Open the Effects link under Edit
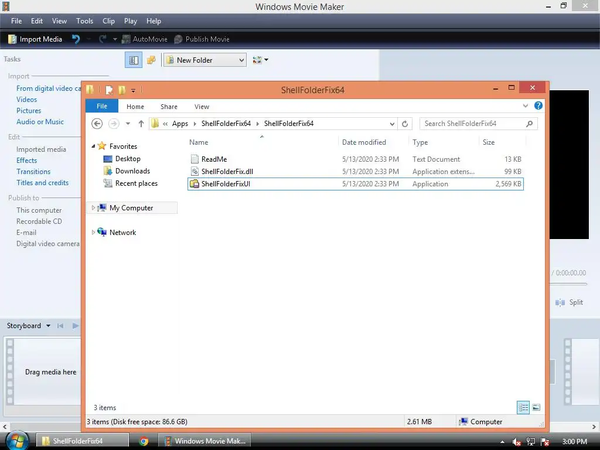Screen dimensions: 600x450 pos(27,161)
